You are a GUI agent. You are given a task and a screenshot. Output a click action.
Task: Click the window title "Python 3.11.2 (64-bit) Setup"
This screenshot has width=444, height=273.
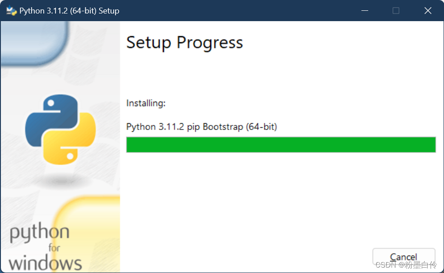(69, 11)
